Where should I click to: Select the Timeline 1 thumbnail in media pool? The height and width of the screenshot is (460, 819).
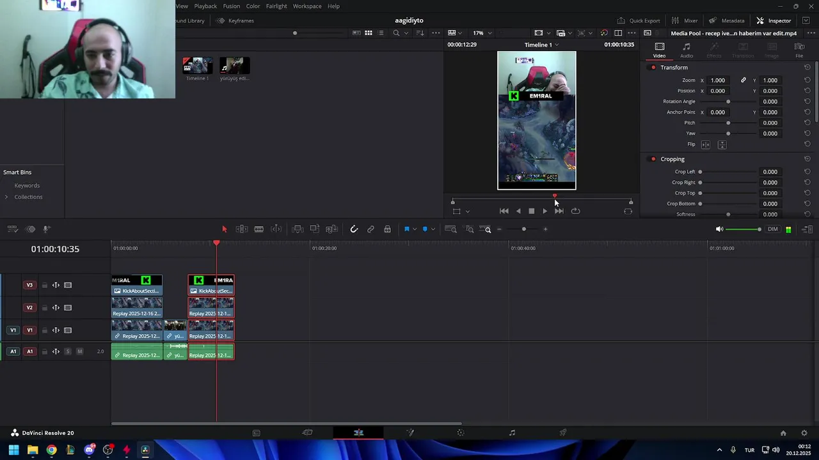(197, 66)
